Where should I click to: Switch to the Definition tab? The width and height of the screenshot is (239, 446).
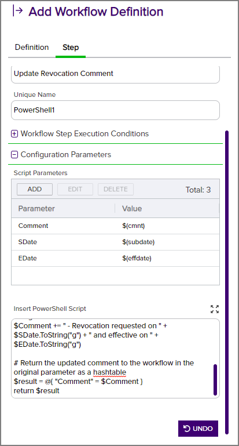tap(32, 47)
